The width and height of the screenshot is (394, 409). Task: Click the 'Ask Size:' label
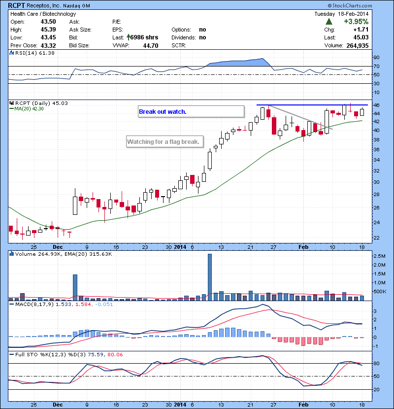pos(80,30)
